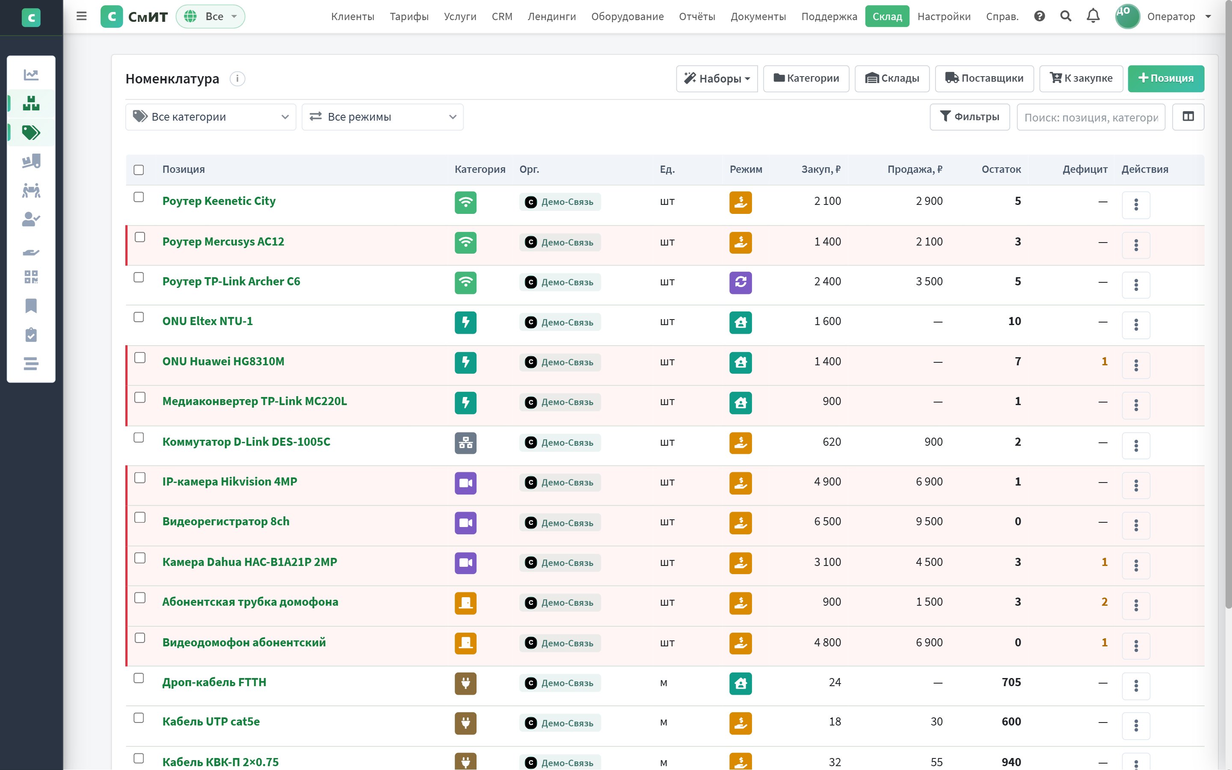
Task: Click mode icon for Роутер TP-Link Archer C6
Action: (740, 282)
